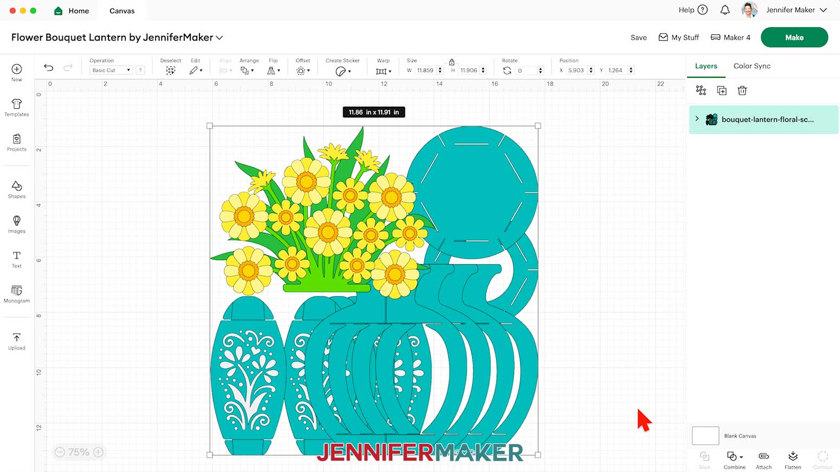The width and height of the screenshot is (840, 472).
Task: Undo the last action
Action: tap(49, 68)
